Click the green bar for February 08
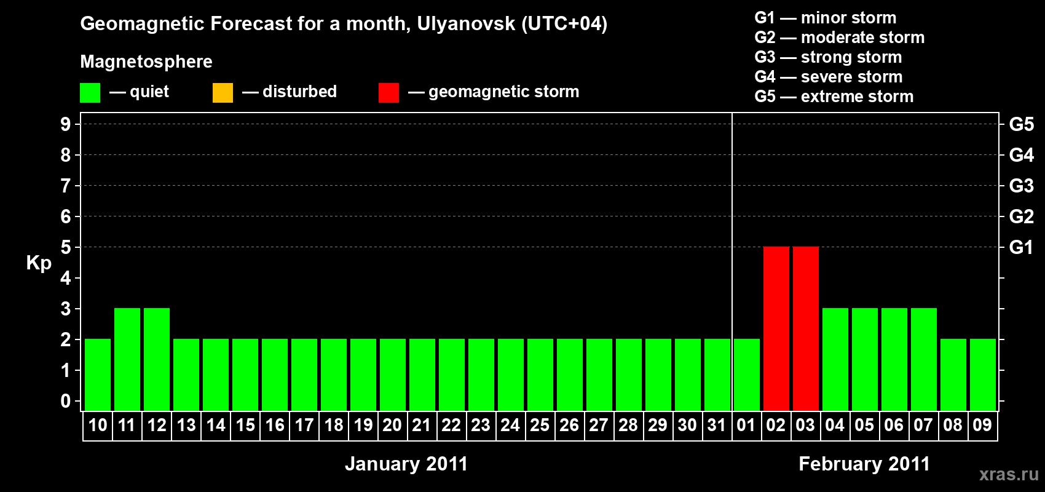 click(953, 375)
